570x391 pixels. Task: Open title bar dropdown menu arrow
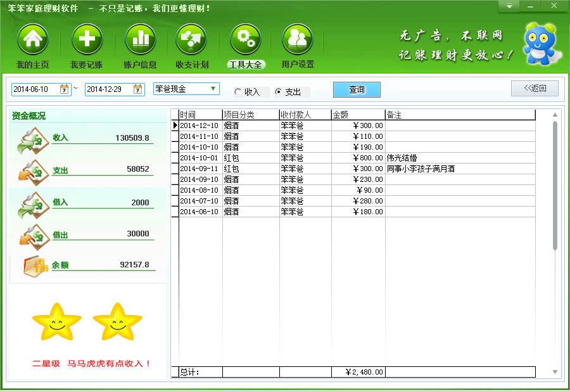pos(509,6)
